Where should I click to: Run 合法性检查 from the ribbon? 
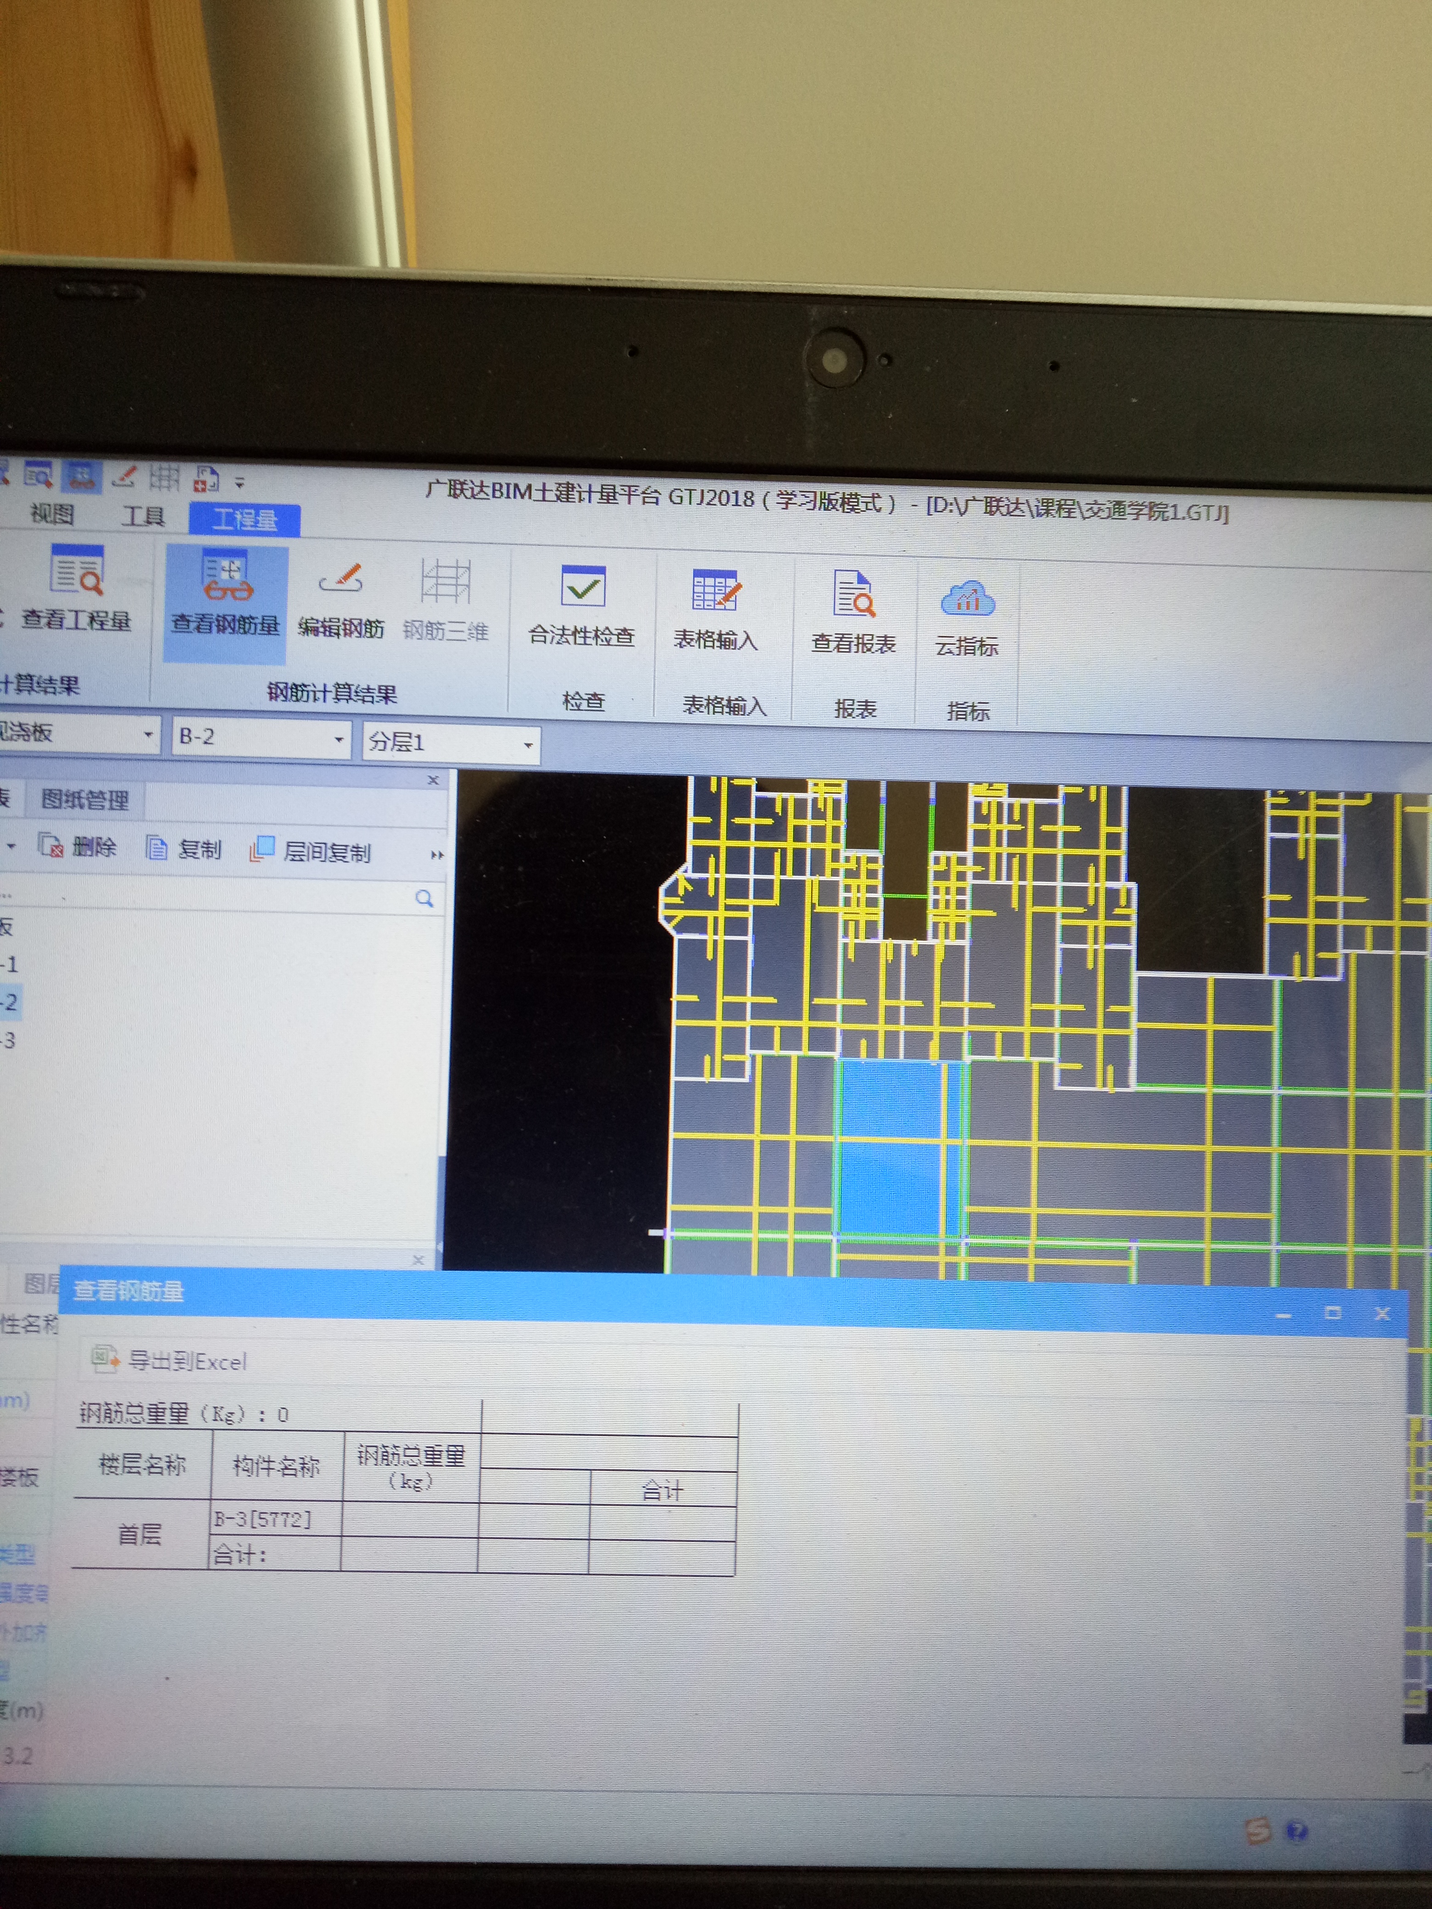click(582, 606)
